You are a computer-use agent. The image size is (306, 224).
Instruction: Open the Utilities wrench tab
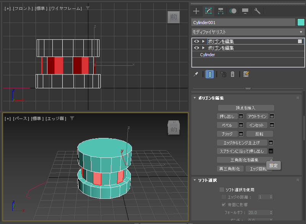(257, 11)
